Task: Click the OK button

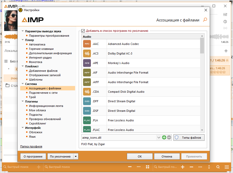Action: coord(140,156)
